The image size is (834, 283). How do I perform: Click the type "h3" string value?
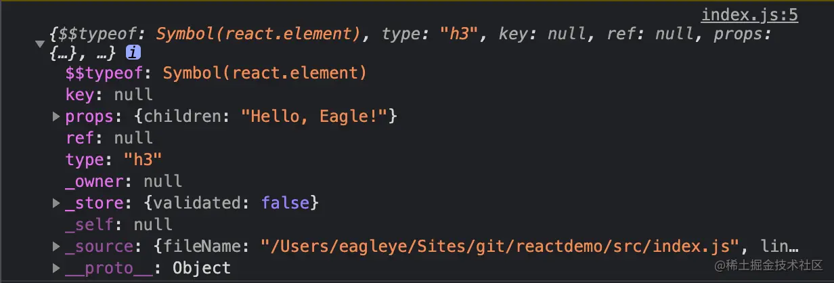tap(143, 160)
